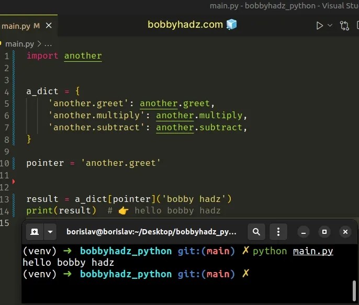Click 'import' keyword on line 1

click(42, 56)
